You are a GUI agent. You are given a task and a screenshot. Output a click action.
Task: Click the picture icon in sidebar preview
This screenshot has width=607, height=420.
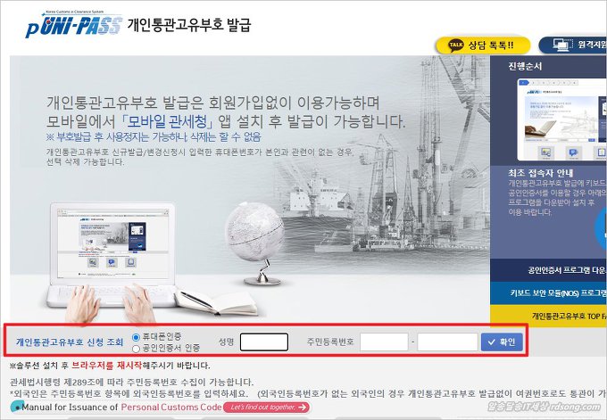click(545, 152)
